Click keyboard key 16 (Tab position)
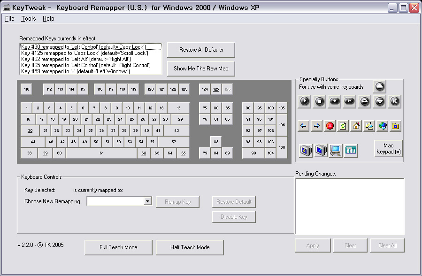 coord(28,119)
